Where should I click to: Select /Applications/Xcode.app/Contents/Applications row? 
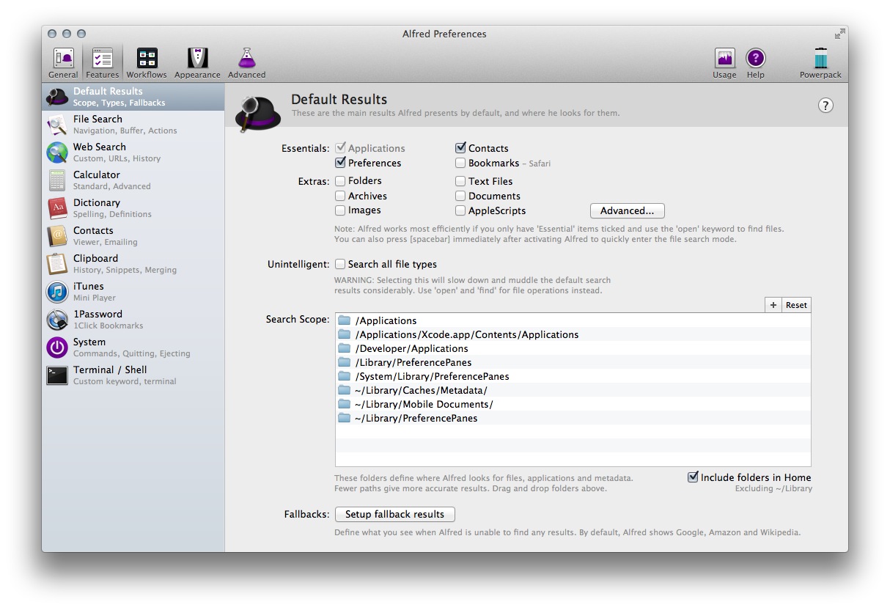573,334
